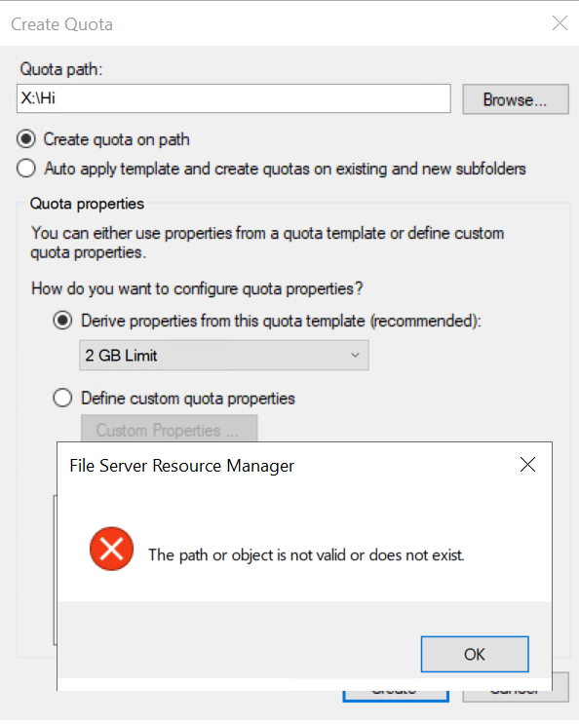Click inside the Quota path field

tap(234, 98)
